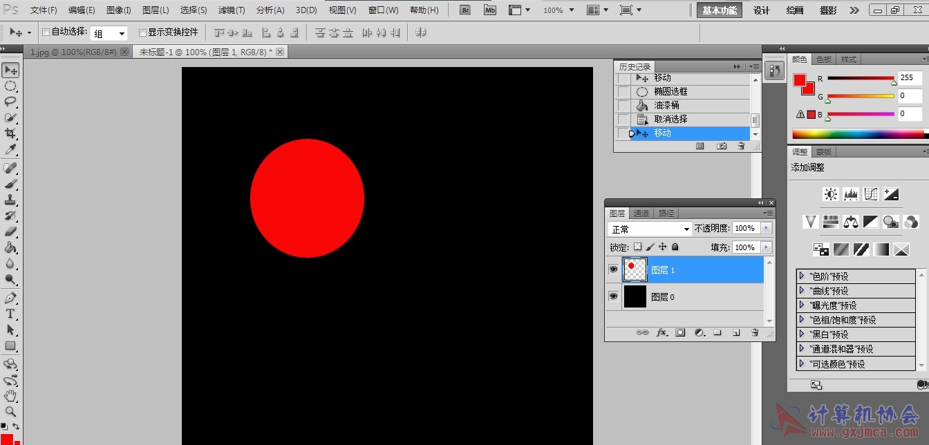Click the foreground color swatch in Color panel
This screenshot has width=929, height=445.
point(800,80)
